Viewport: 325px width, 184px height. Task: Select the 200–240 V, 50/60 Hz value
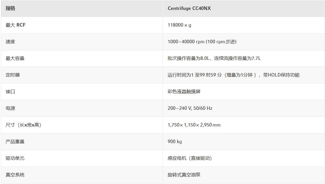tap(190, 108)
